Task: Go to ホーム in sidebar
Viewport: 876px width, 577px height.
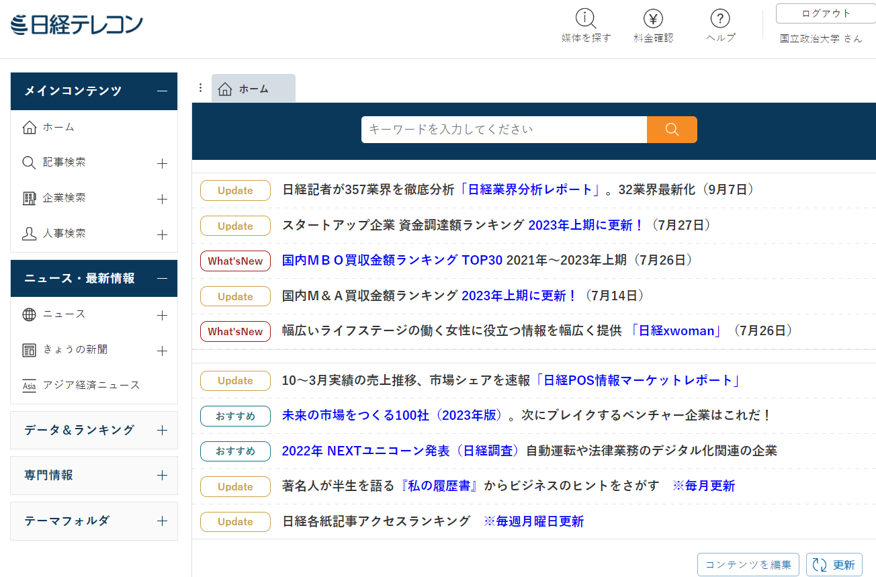Action: point(58,127)
